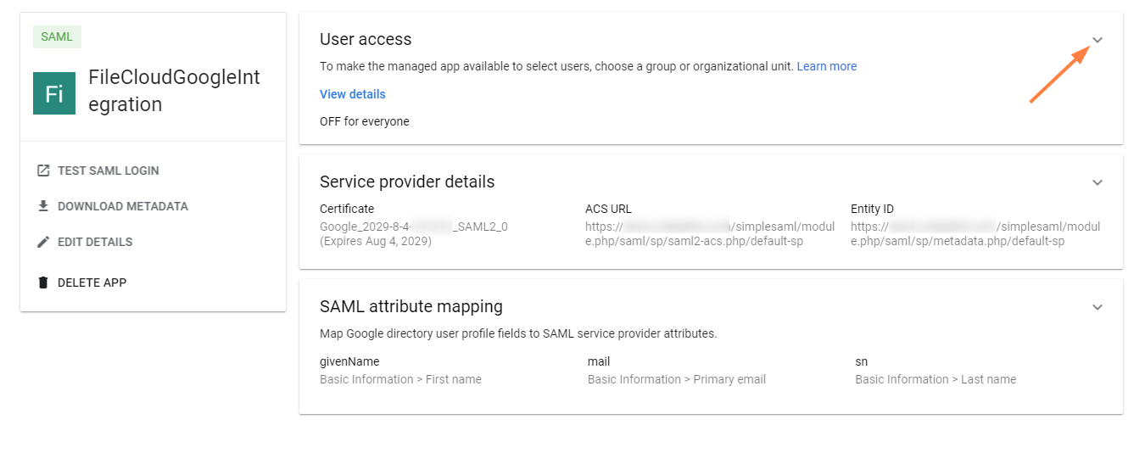This screenshot has width=1134, height=470.
Task: Click the pencil icon beside Edit Details
Action: point(43,242)
